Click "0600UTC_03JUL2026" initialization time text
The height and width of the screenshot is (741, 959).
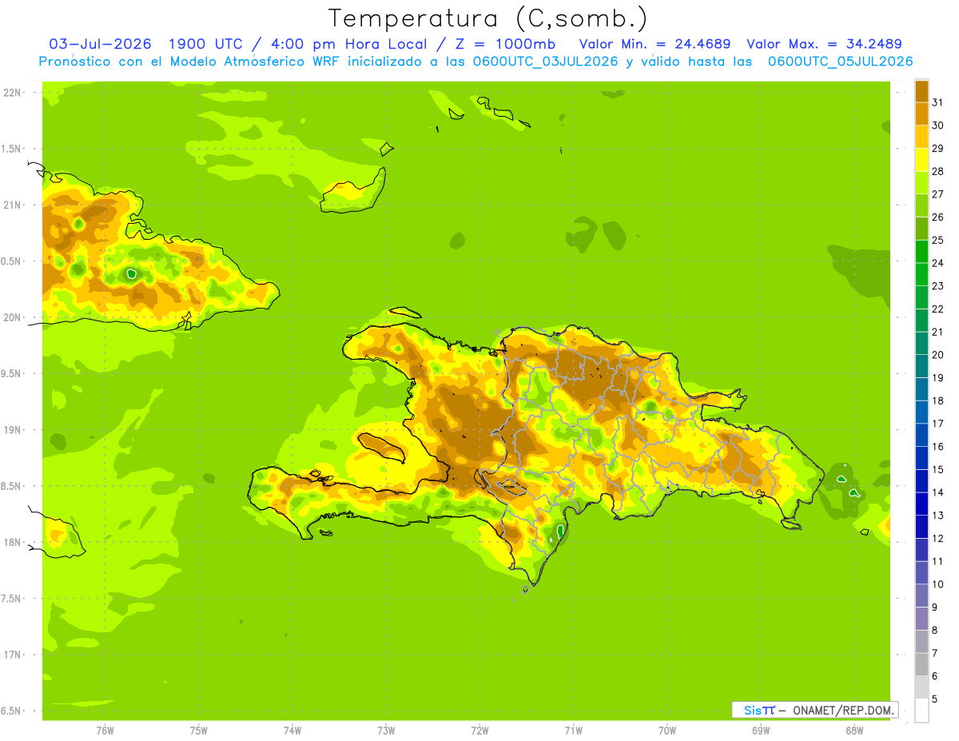(x=547, y=62)
